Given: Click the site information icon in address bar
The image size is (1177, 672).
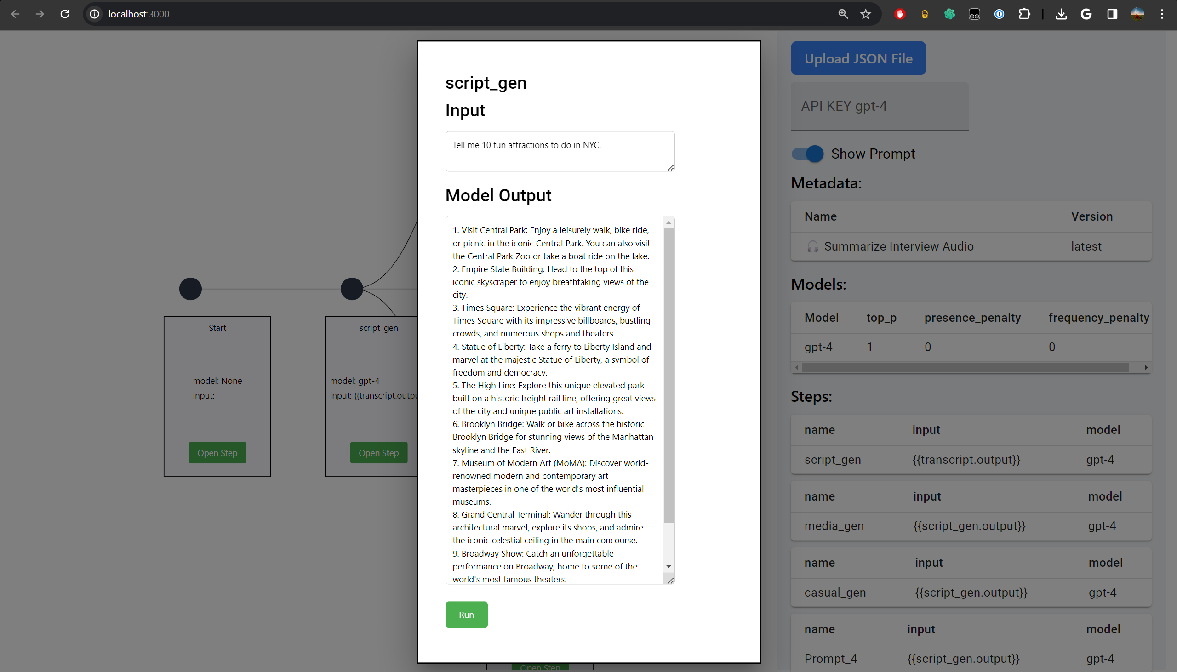Looking at the screenshot, I should [x=95, y=14].
